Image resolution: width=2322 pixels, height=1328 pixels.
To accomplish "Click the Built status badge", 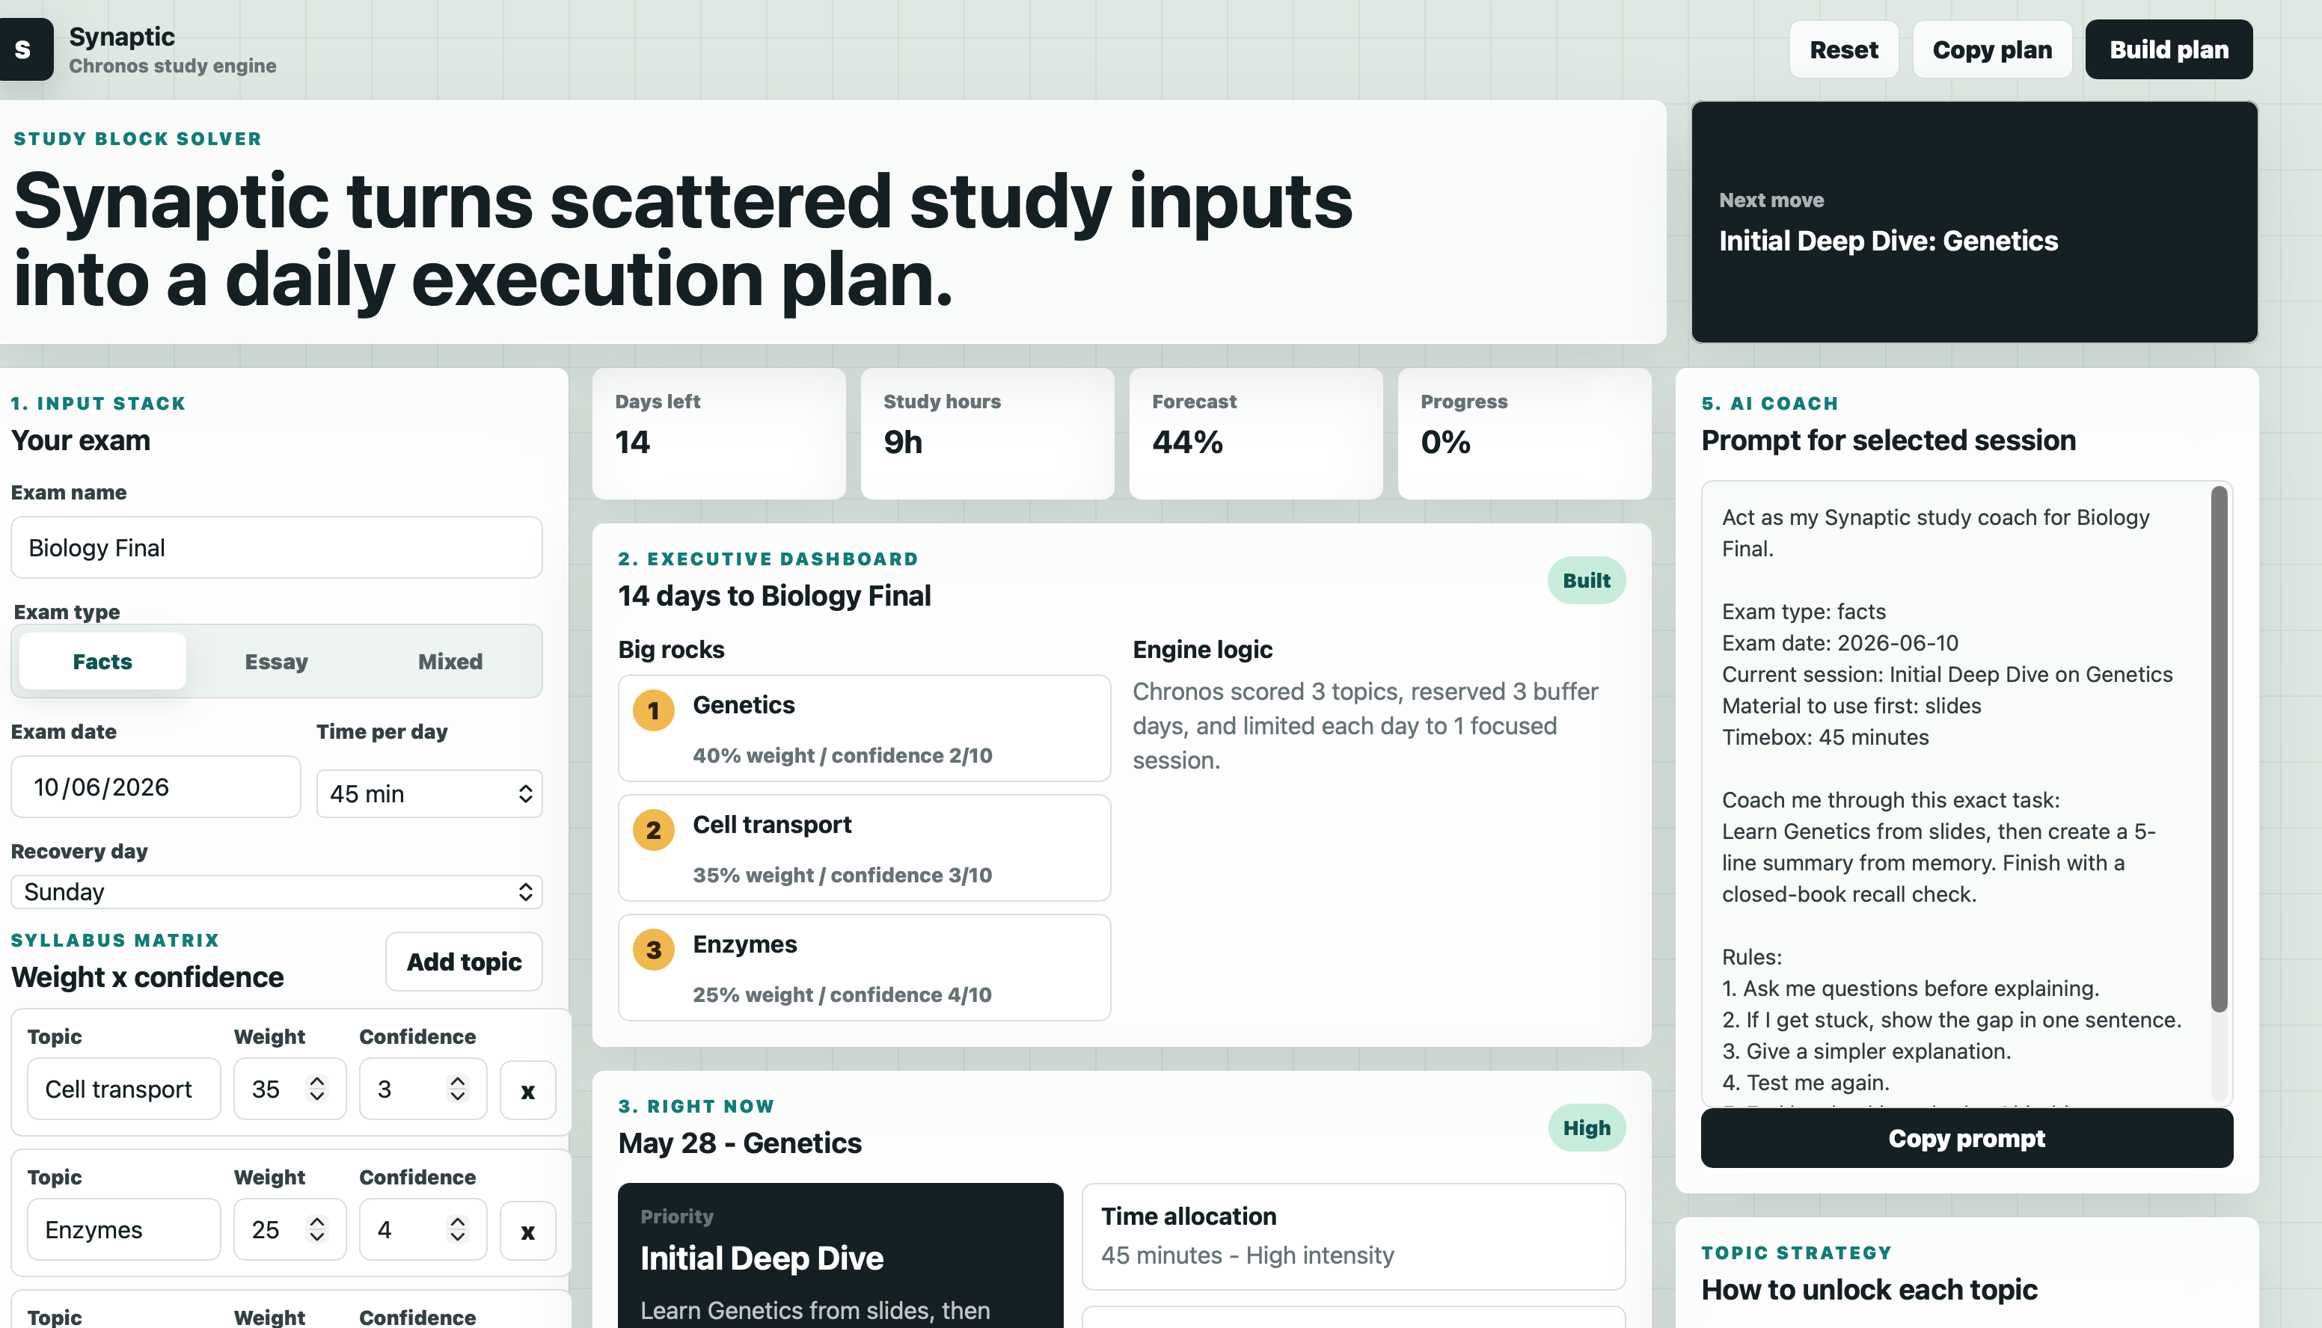I will point(1586,580).
